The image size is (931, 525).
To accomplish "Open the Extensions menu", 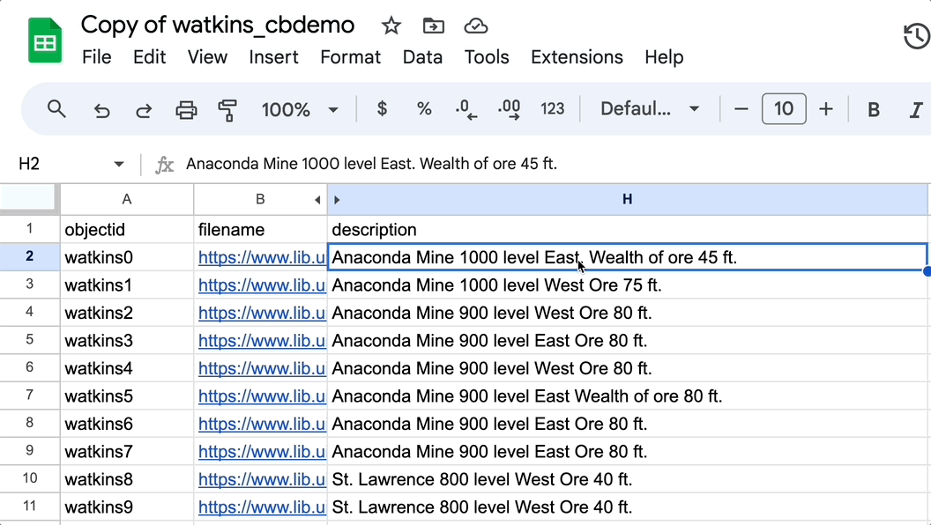I will (x=577, y=57).
